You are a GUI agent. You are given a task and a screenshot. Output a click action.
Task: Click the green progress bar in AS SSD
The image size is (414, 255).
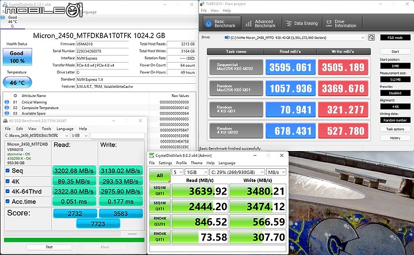tap(74, 240)
